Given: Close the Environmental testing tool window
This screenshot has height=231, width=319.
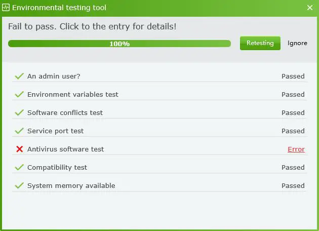Looking at the screenshot, I should tap(310, 8).
